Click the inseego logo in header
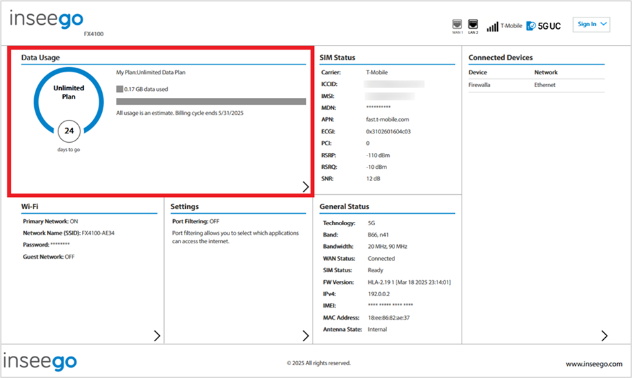632x378 pixels. (x=46, y=19)
